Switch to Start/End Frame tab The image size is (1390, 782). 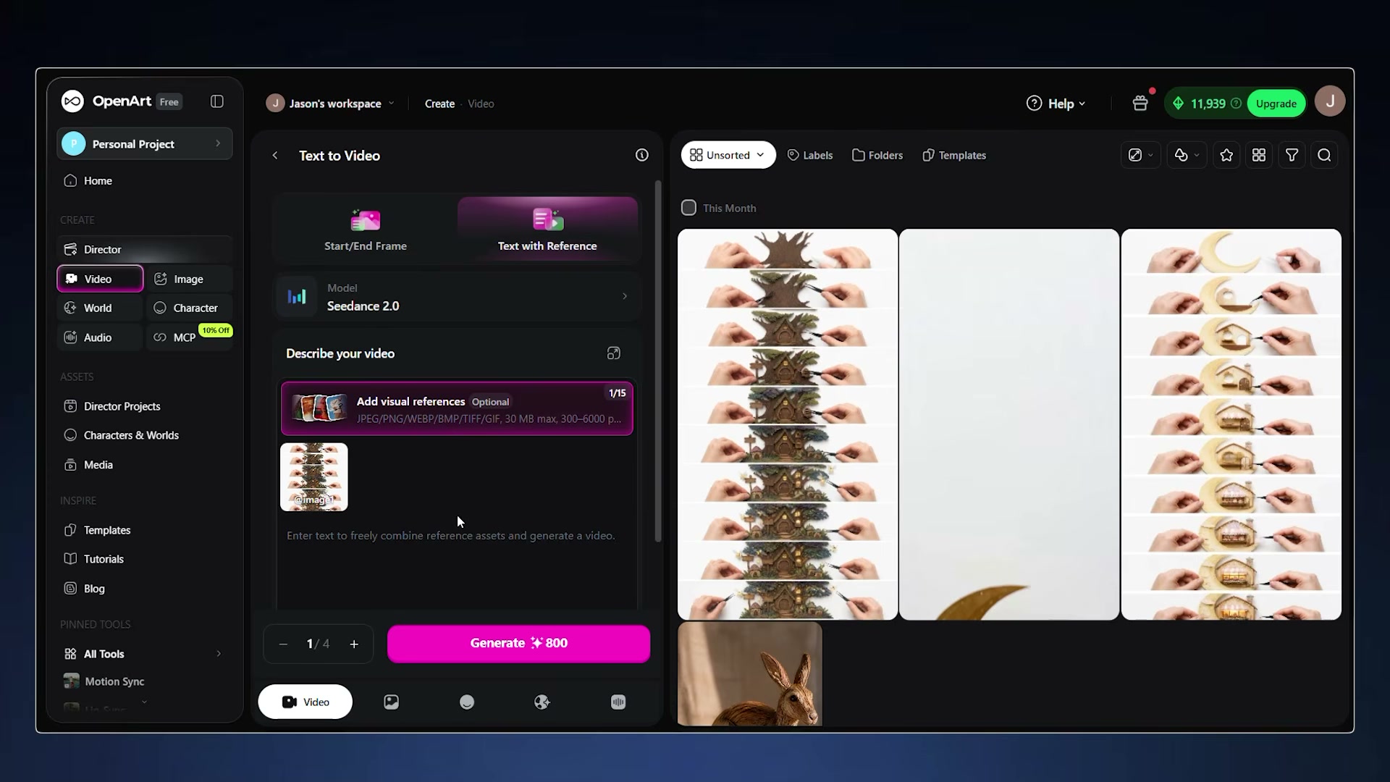366,230
